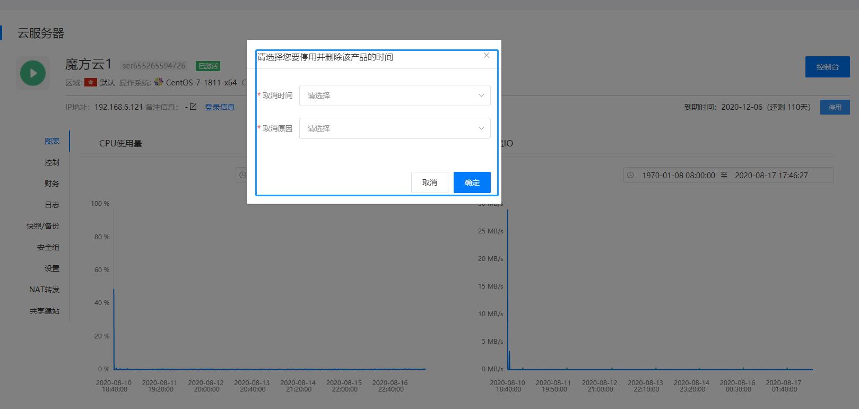Open the 取消时间 dropdown
859x409 pixels.
[395, 95]
